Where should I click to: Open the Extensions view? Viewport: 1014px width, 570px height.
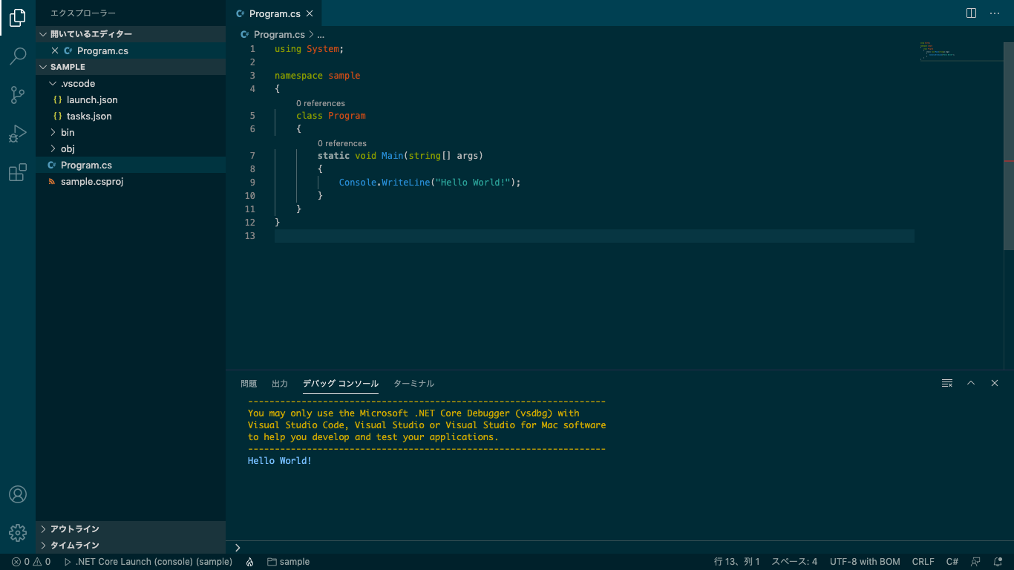[x=18, y=173]
